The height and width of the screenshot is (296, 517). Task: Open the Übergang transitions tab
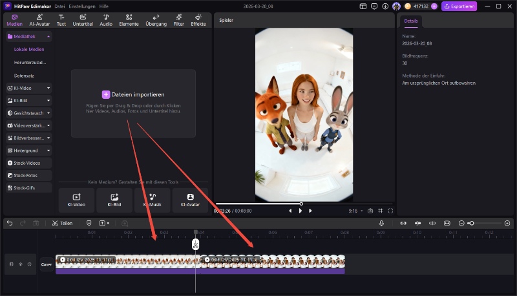tap(156, 21)
